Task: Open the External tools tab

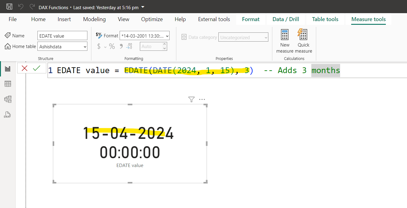Action: pos(214,19)
